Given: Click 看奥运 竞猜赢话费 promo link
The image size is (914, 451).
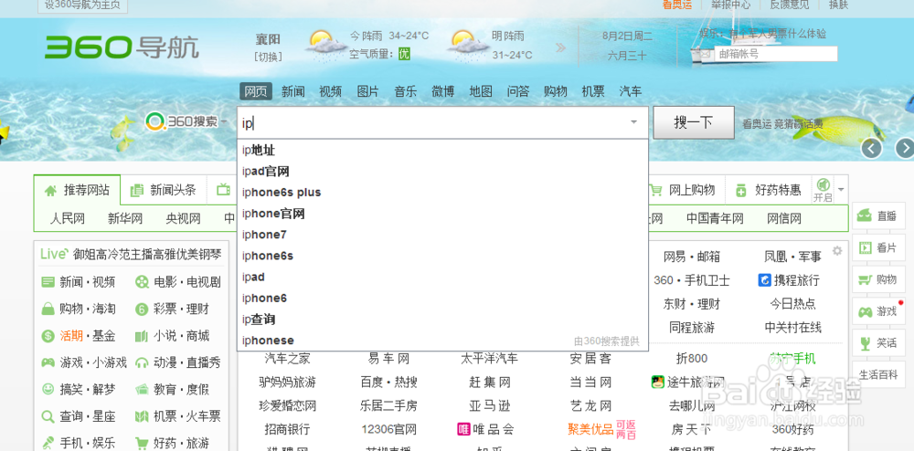Looking at the screenshot, I should [782, 123].
